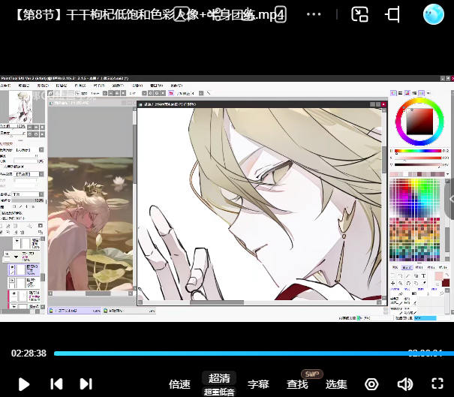Click the hexagon settings icon in player bar
This screenshot has height=397, width=454.
click(x=371, y=384)
